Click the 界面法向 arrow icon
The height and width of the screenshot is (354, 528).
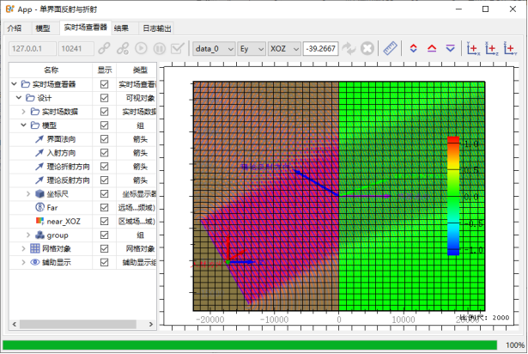[39, 139]
